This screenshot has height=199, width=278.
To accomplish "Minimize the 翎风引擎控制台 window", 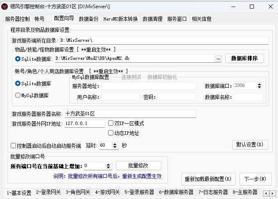I will click(233, 7).
